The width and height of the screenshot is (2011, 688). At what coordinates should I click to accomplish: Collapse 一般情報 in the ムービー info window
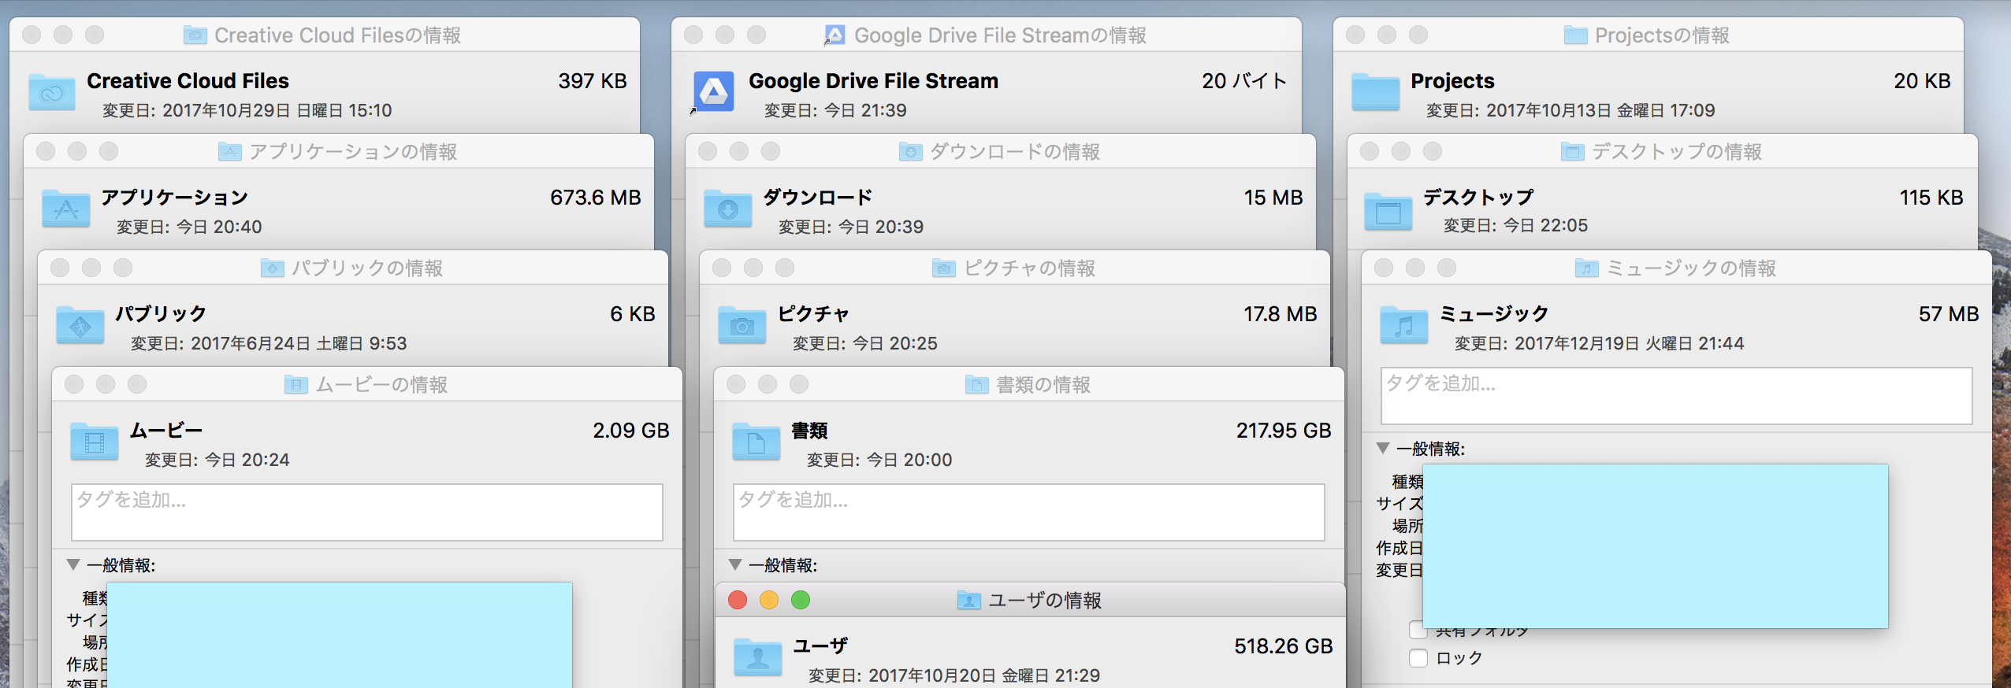(x=74, y=564)
